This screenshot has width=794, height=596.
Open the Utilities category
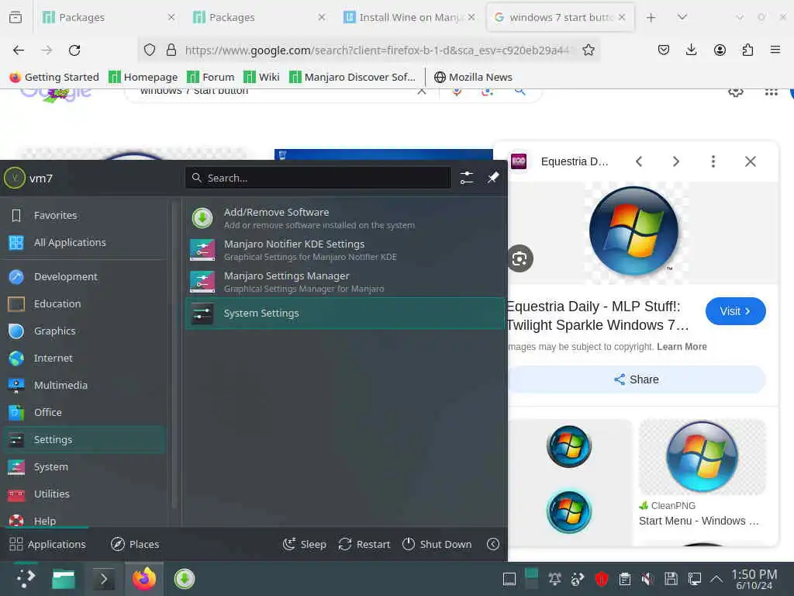84,494
